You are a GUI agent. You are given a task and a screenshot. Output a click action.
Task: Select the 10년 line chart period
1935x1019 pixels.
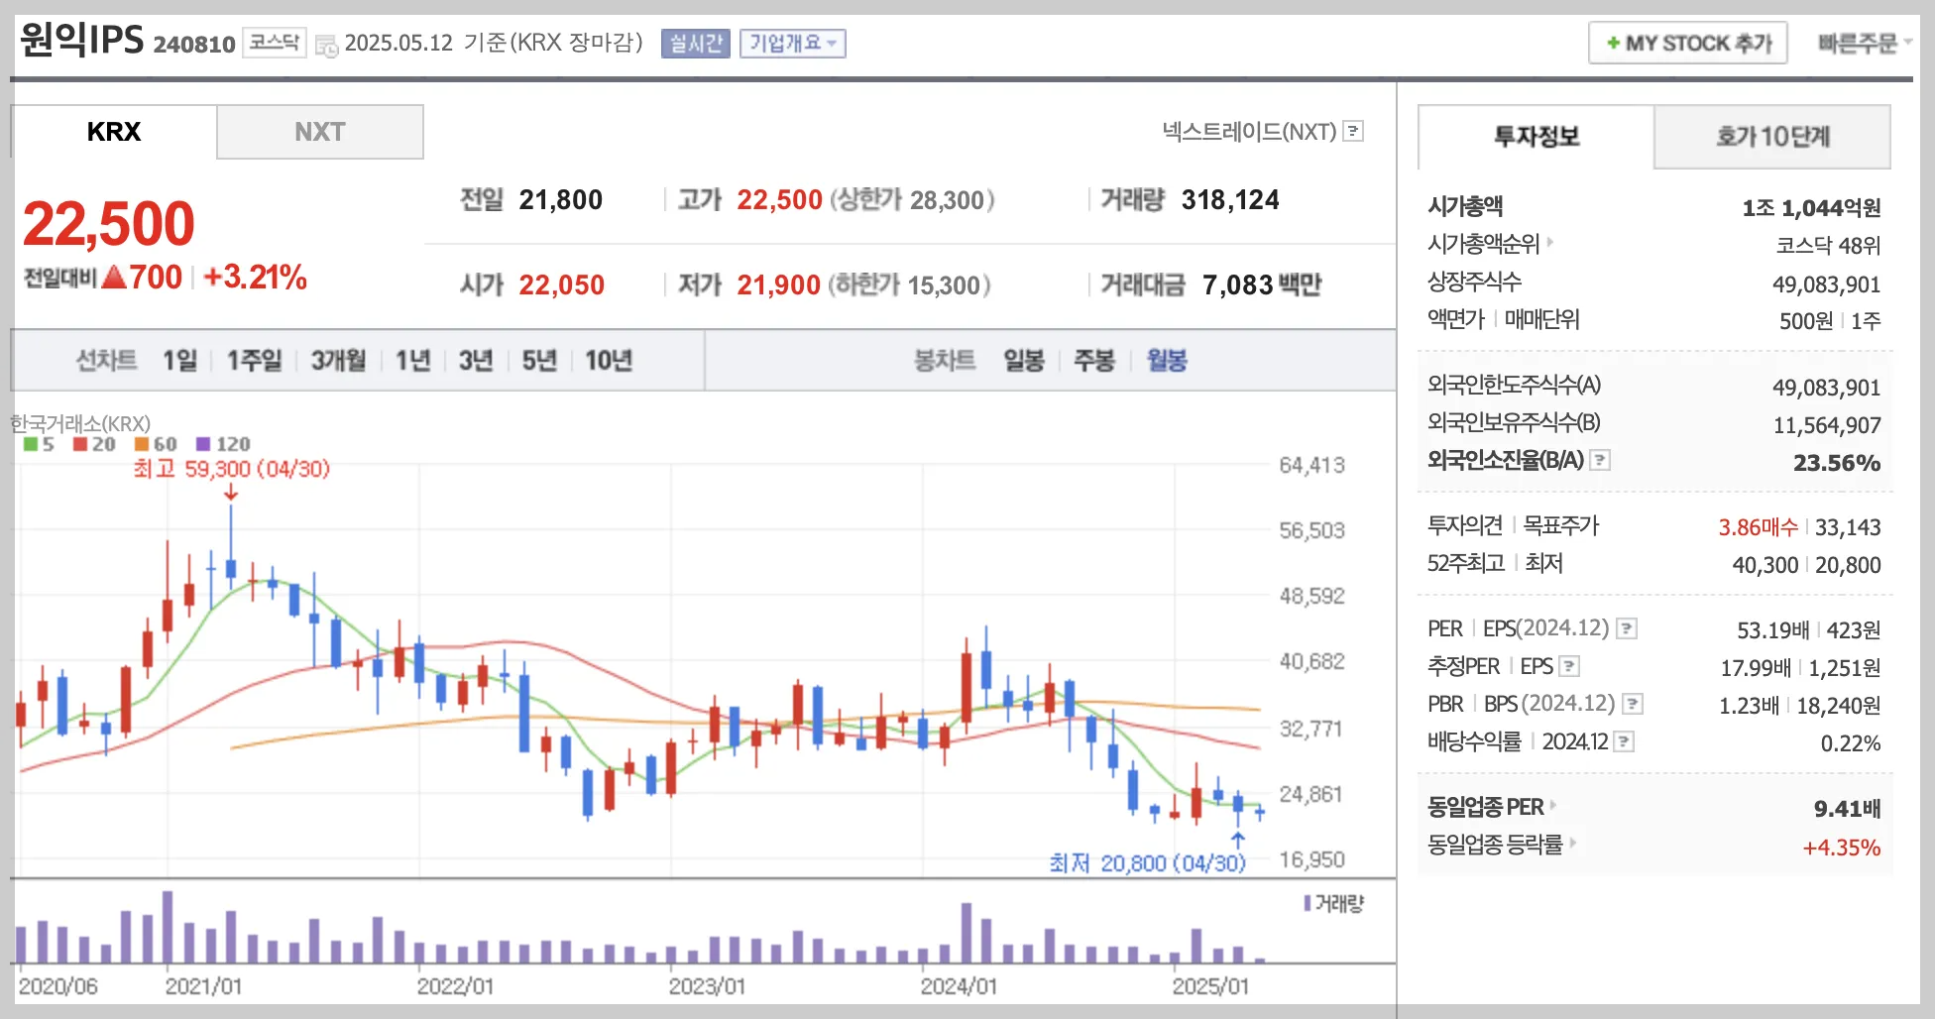point(609,360)
